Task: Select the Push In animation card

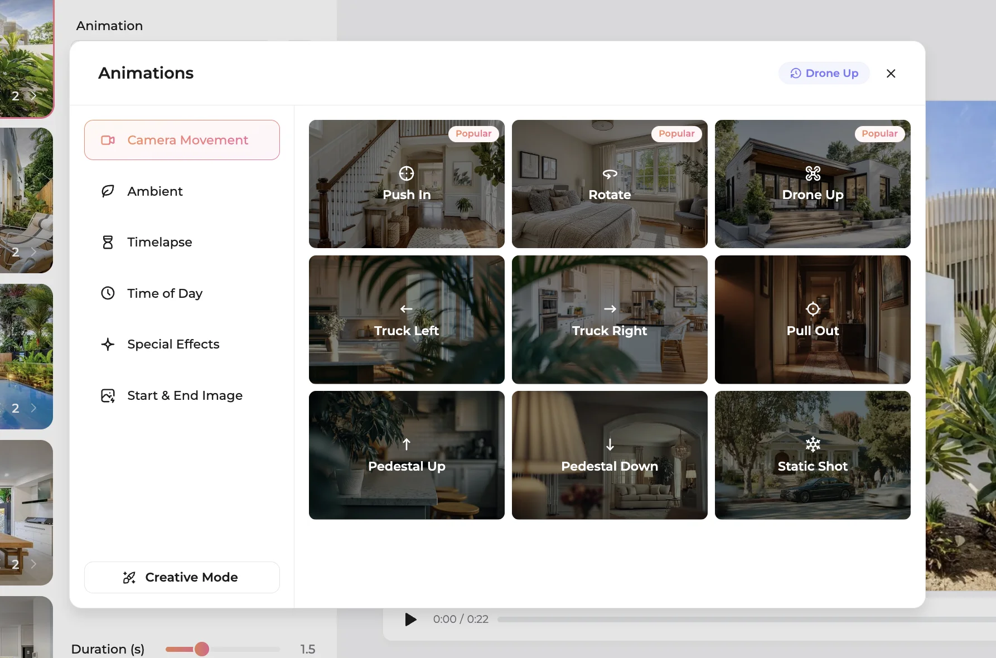Action: [407, 184]
